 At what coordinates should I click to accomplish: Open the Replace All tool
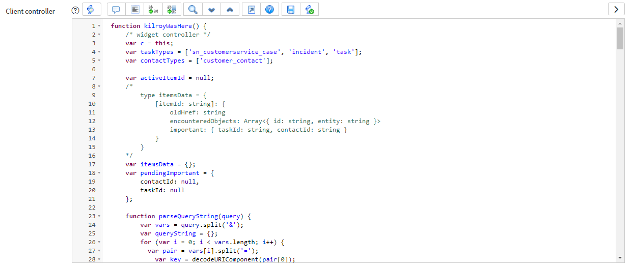(171, 9)
